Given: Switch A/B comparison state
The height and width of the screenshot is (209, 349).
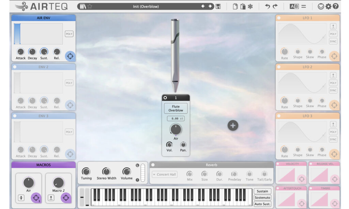Looking at the screenshot, I should [294, 6].
